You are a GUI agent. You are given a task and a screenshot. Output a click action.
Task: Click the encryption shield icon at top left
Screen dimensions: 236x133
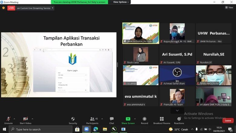click(x=3, y=8)
